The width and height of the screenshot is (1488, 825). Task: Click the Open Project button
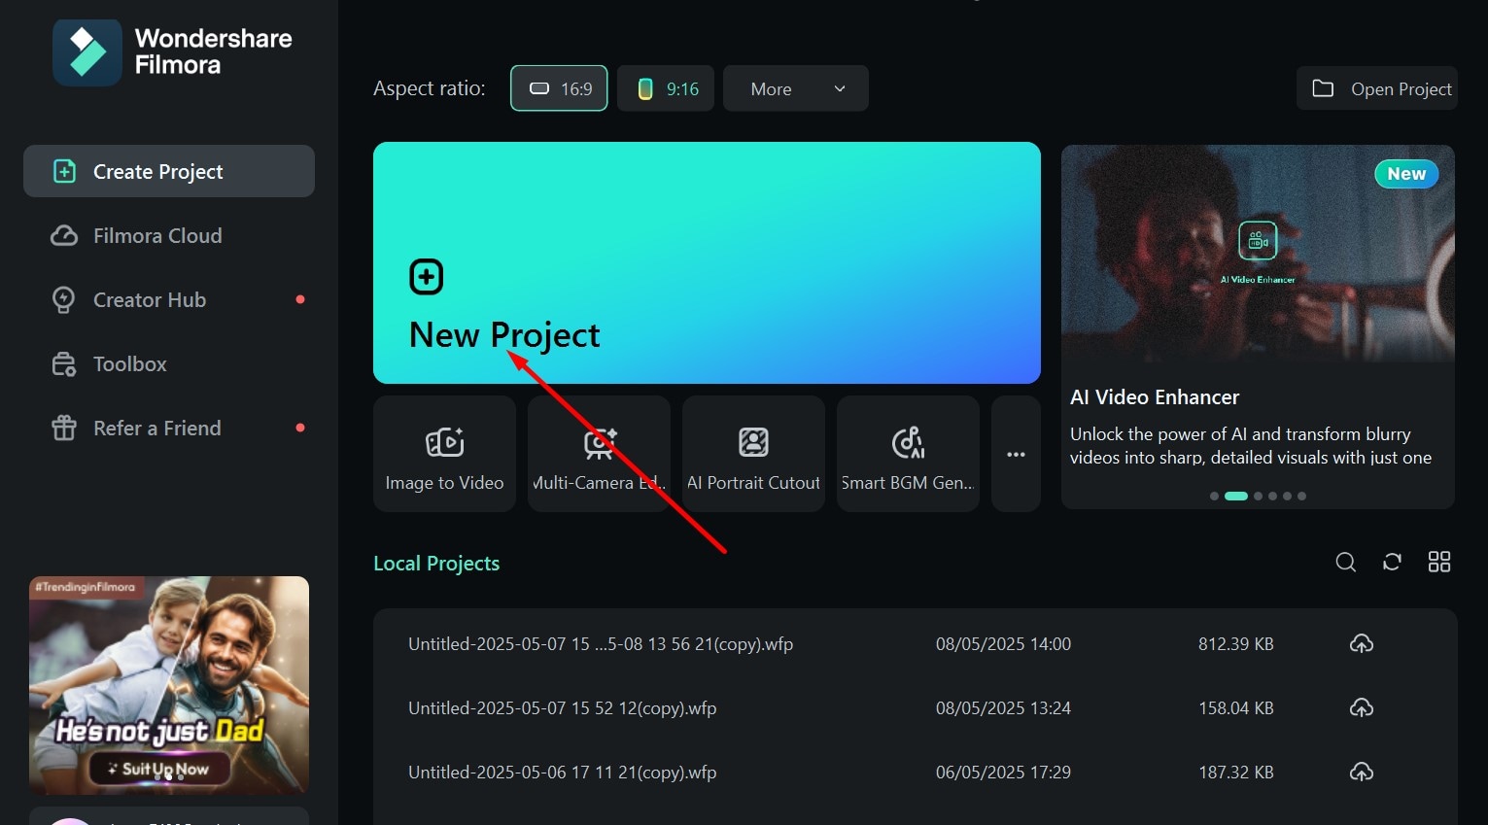[x=1377, y=88]
